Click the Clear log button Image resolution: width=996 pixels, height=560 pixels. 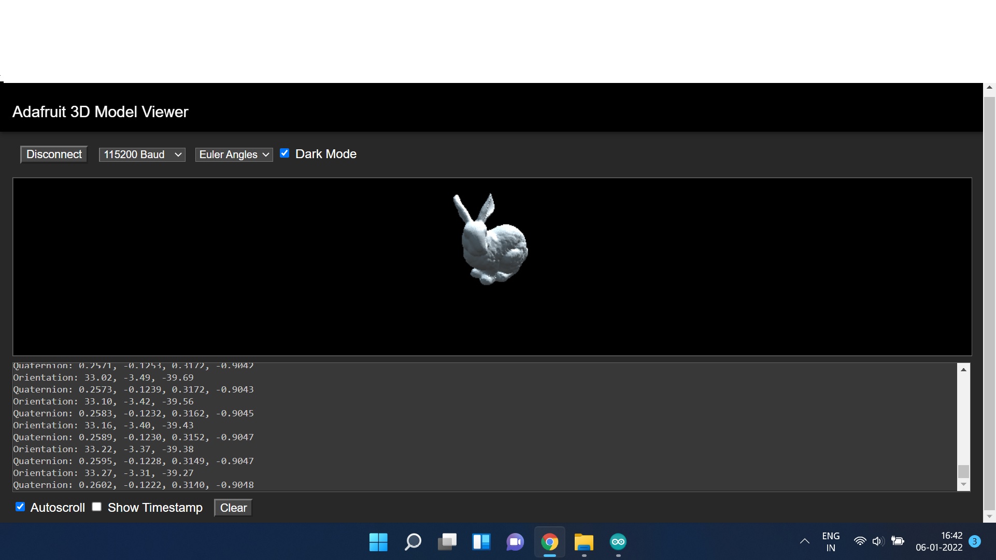point(233,508)
